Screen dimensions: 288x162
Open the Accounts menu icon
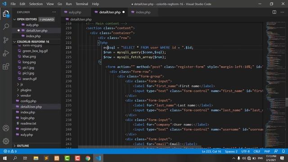pos(6,128)
